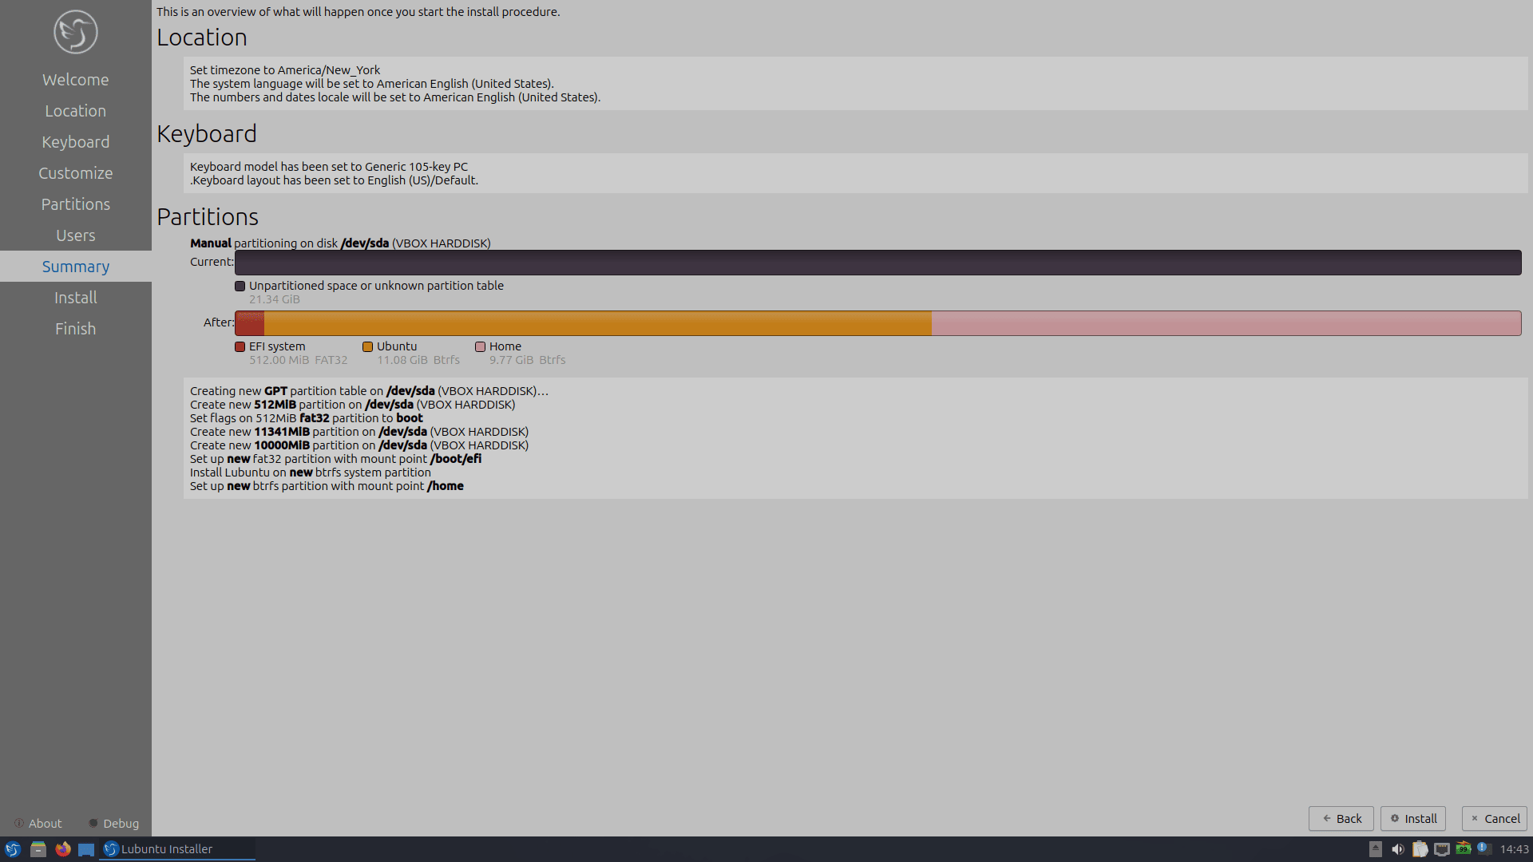Open Firefox from the taskbar

pos(62,849)
